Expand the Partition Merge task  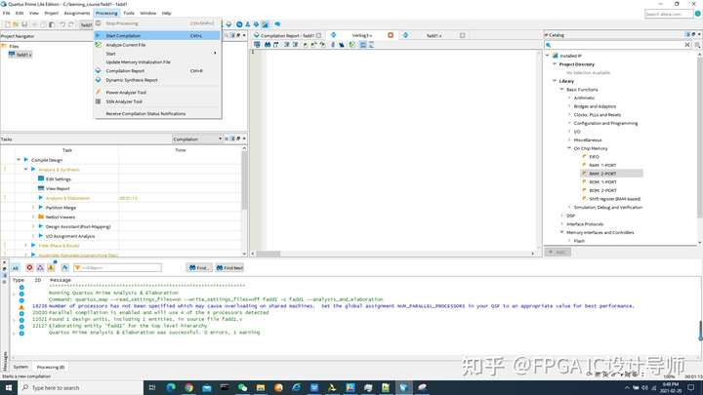click(x=33, y=208)
